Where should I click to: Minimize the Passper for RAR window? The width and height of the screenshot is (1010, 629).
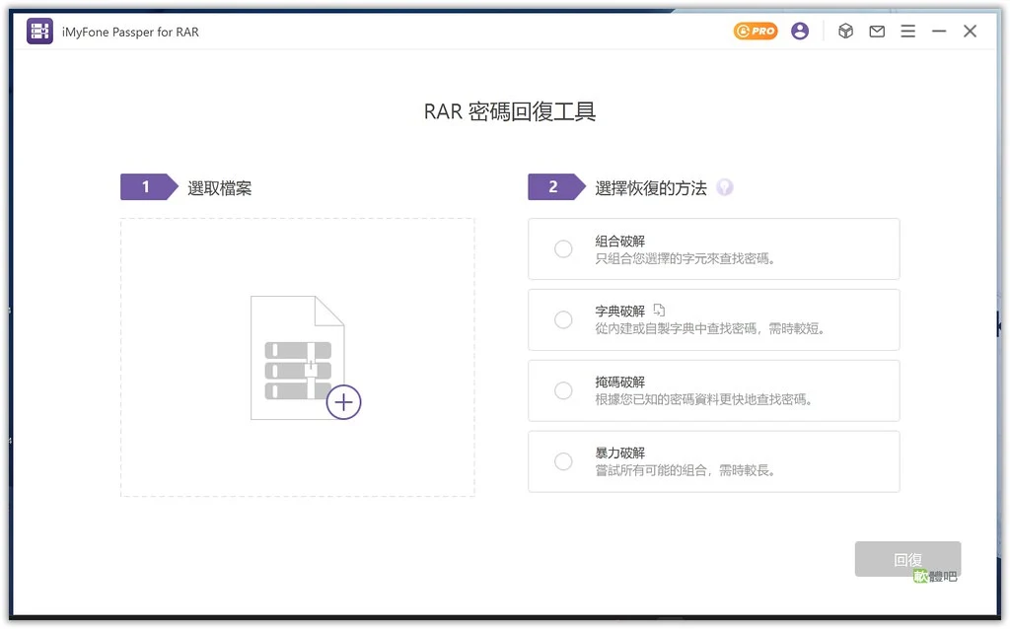pos(939,31)
